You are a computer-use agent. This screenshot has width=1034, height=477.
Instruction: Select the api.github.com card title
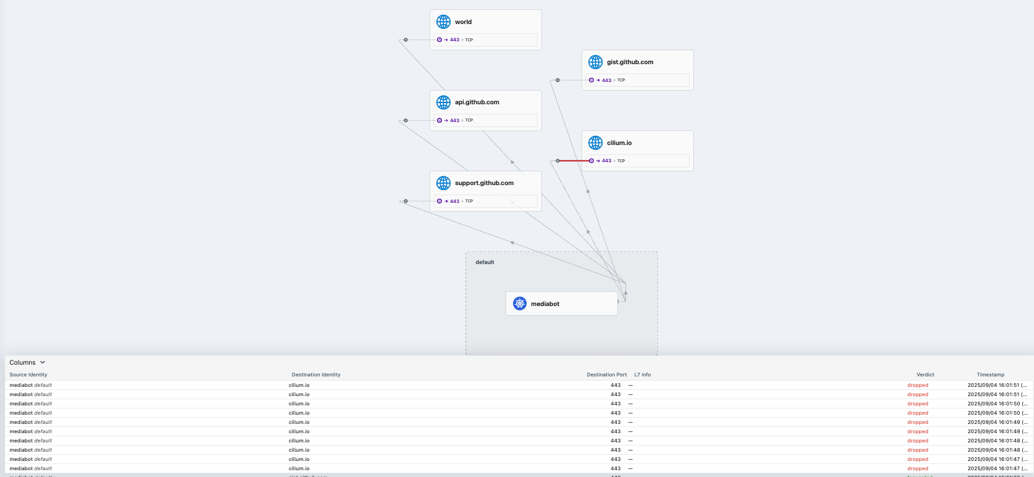(477, 102)
